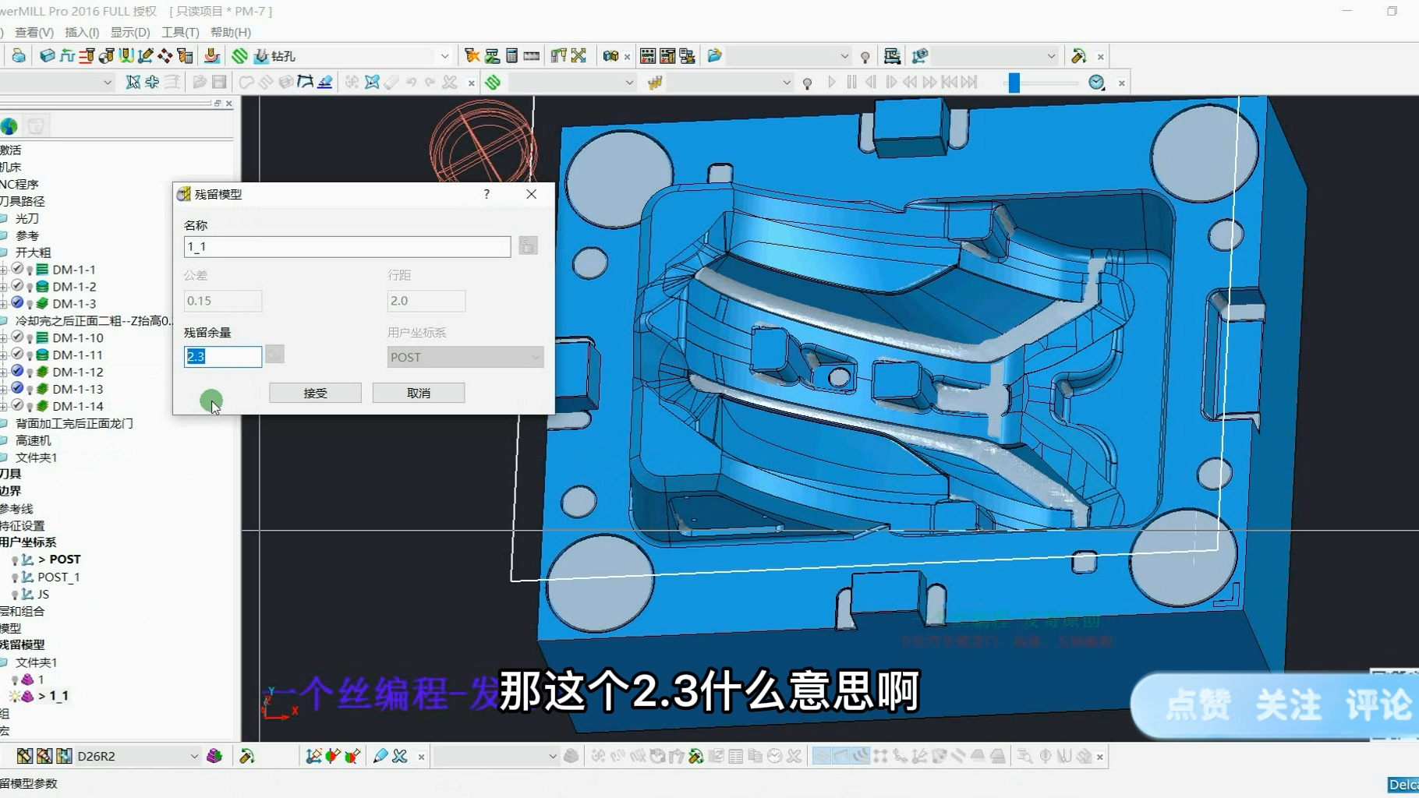Screen dimensions: 1419x798
Task: Click the icon beside the name field
Action: (528, 245)
